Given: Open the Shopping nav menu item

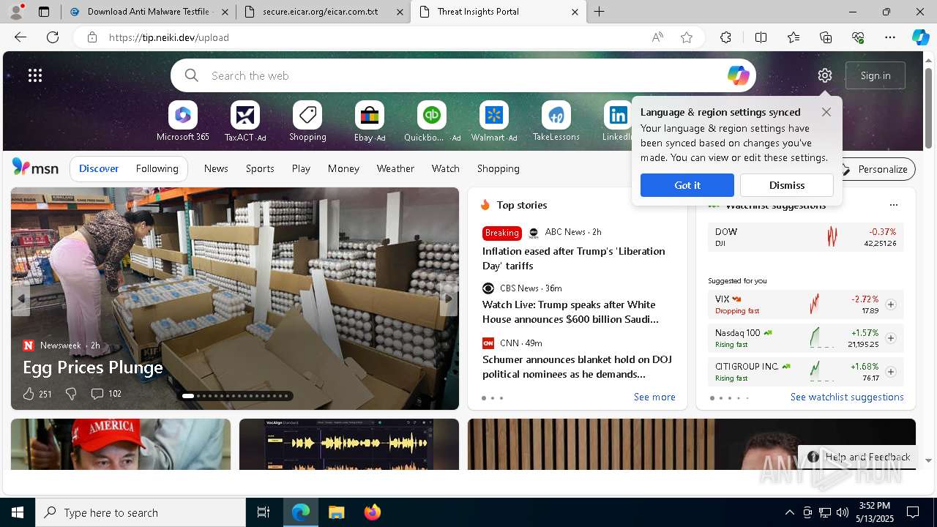Looking at the screenshot, I should pos(499,168).
